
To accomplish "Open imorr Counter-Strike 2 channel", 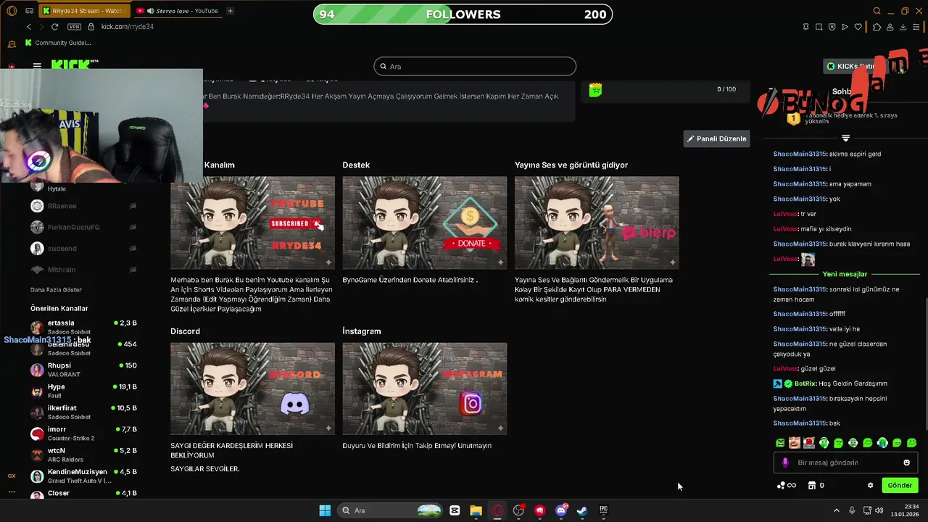I will tap(83, 434).
